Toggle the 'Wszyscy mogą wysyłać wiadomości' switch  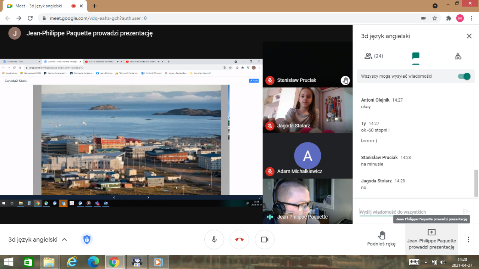point(464,76)
